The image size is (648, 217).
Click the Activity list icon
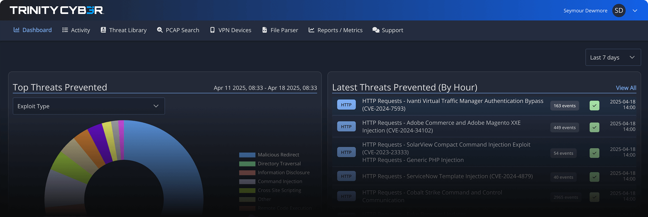tap(65, 30)
